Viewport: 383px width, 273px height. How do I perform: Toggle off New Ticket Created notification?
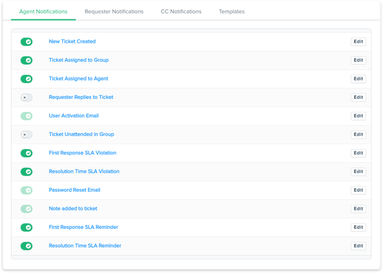27,42
